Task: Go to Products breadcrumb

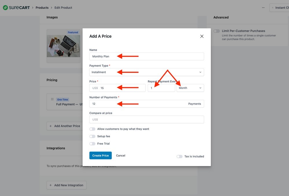Action: click(42, 7)
